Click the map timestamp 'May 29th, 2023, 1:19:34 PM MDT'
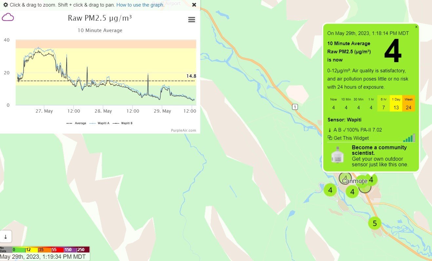432x261 pixels. tap(43, 257)
